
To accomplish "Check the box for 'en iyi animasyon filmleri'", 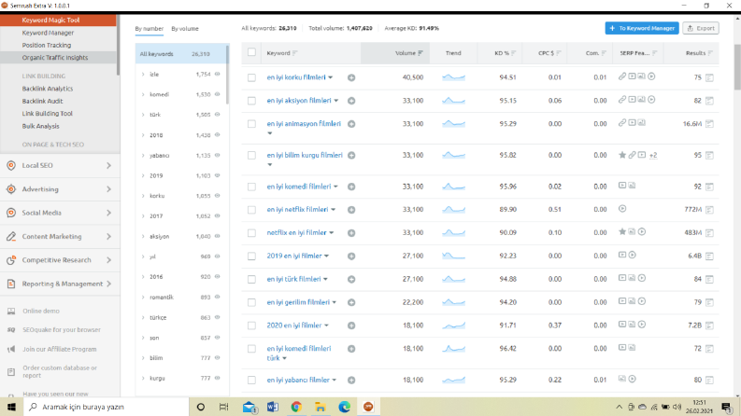I will coord(251,124).
